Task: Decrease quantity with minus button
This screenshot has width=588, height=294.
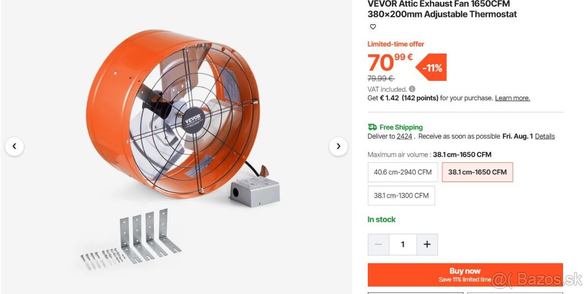Action: pyautogui.click(x=379, y=245)
